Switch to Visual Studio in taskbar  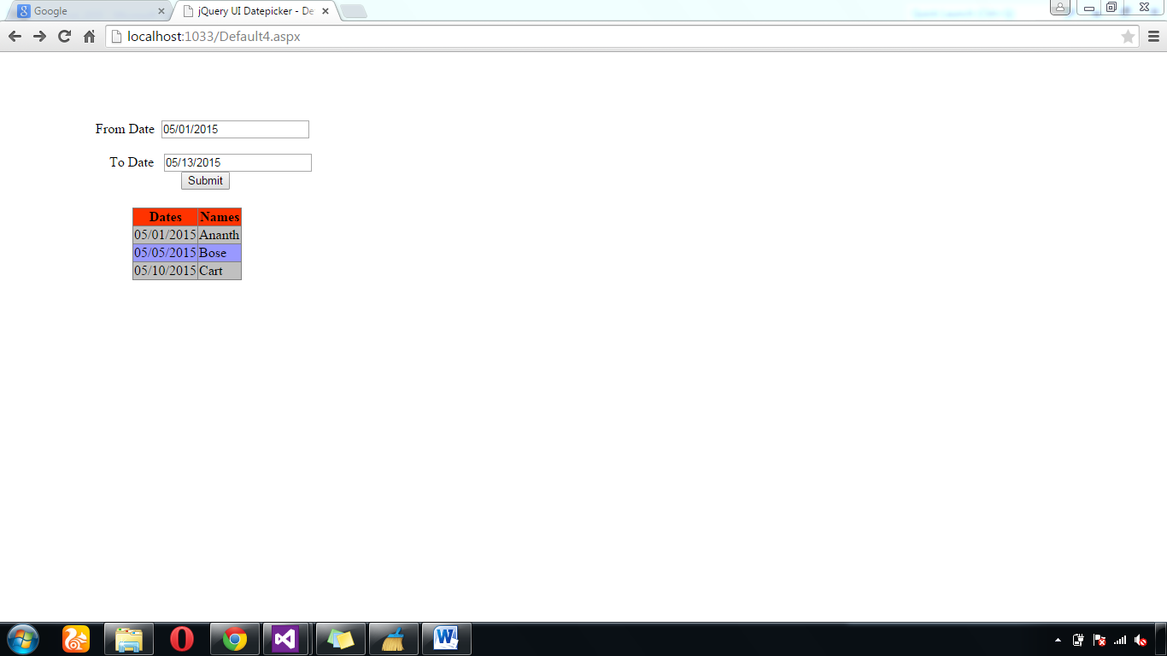tap(284, 639)
